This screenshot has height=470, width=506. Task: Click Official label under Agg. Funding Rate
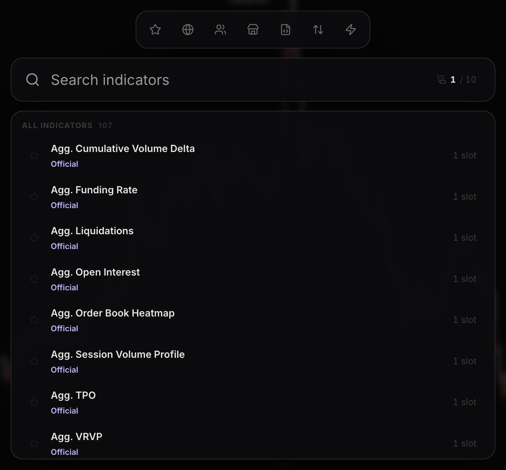[x=64, y=205]
